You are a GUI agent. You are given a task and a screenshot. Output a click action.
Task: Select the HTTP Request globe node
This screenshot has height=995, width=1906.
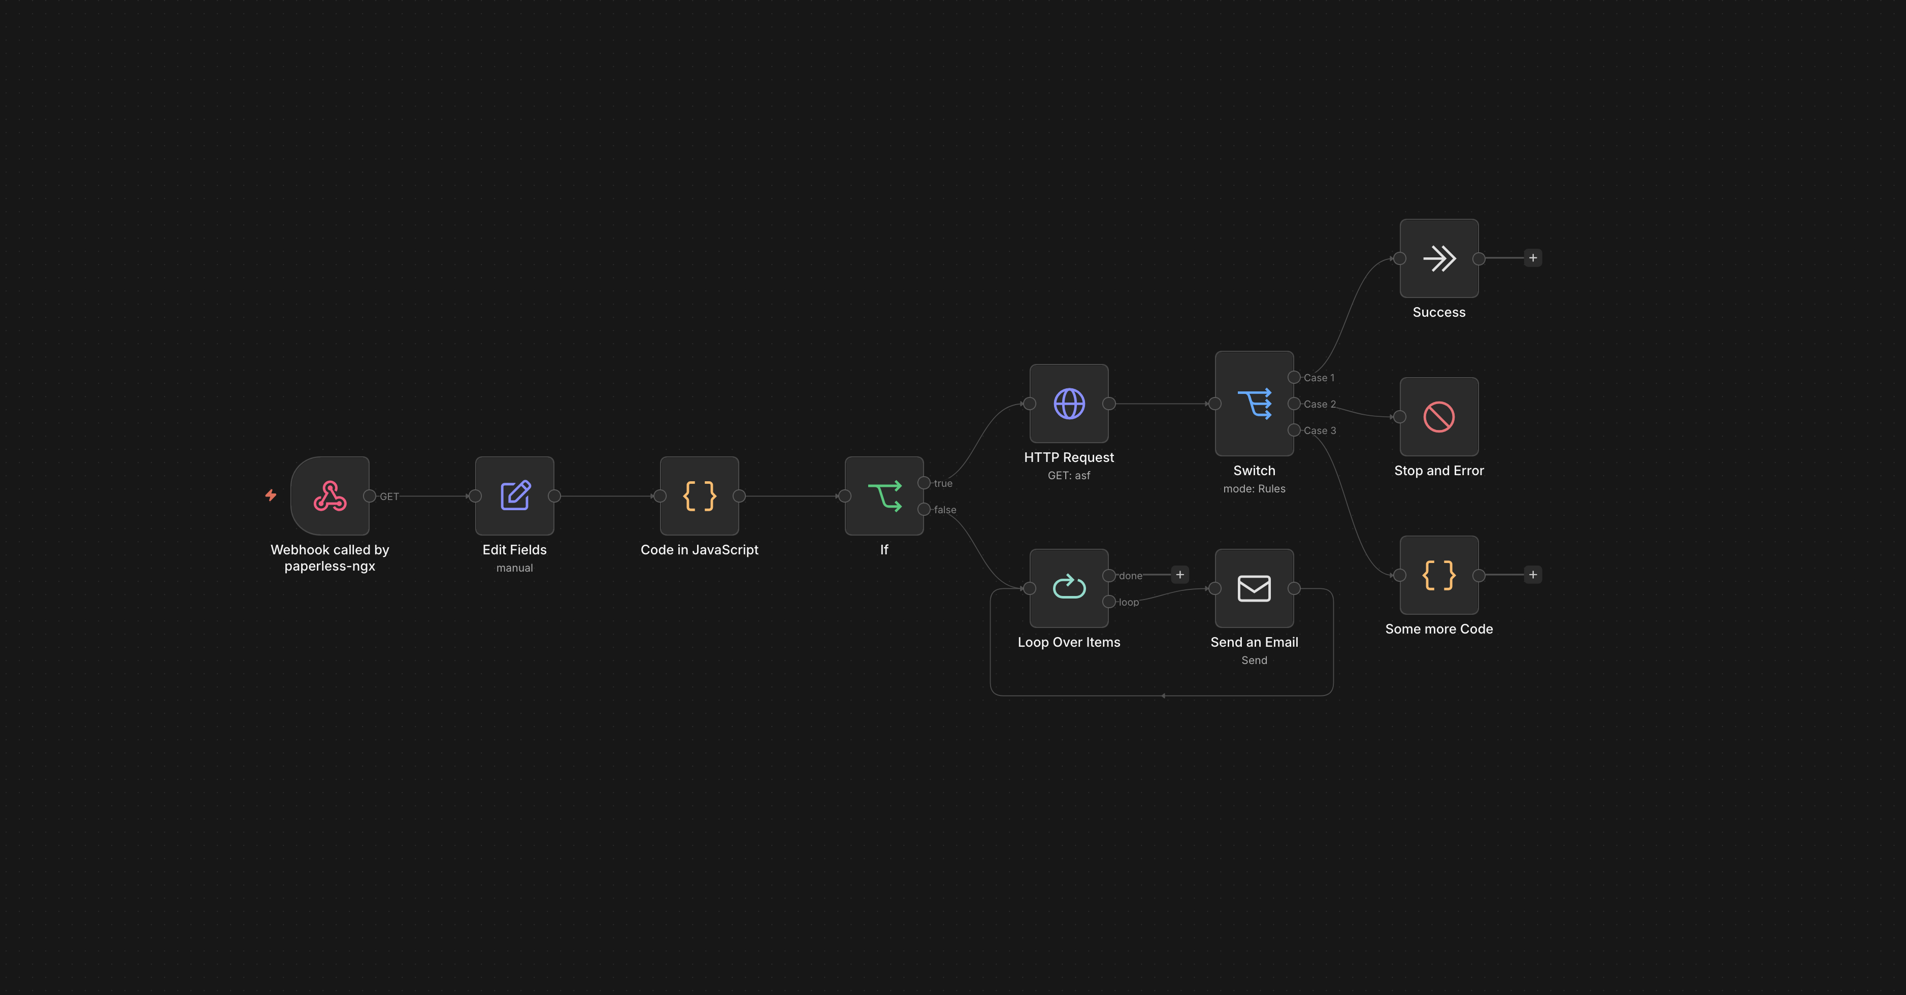point(1069,403)
